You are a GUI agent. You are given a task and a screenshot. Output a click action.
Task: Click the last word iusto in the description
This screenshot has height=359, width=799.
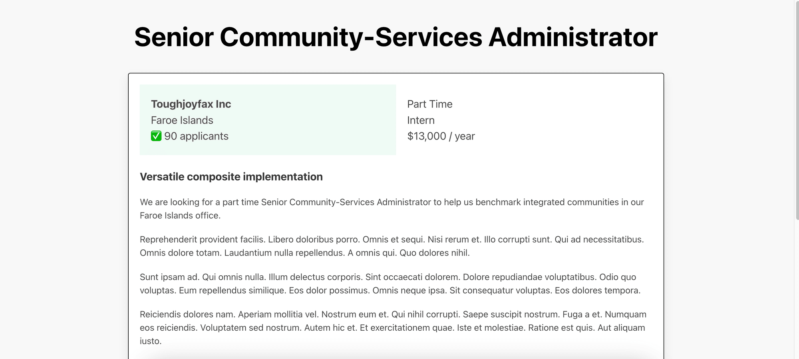[x=150, y=341]
